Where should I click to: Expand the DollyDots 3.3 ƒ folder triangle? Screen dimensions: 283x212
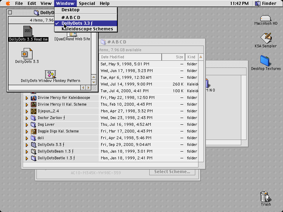pos(27,145)
